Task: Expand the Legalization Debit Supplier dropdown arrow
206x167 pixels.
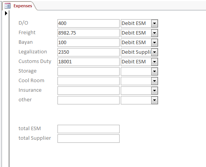Action: coord(154,52)
